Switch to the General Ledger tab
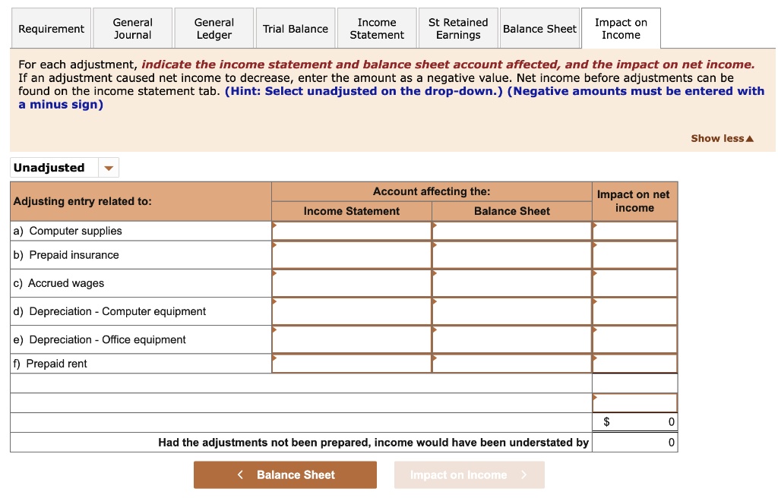778x498 pixels. [x=213, y=29]
